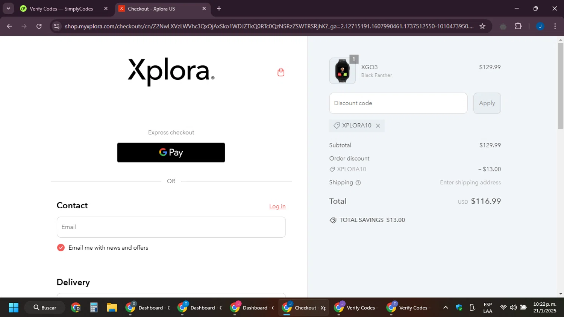Click the Black Panther variant text
The image size is (564, 317).
[x=377, y=75]
